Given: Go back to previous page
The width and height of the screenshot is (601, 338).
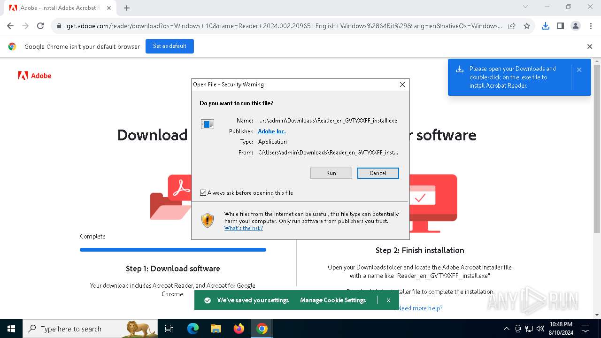Looking at the screenshot, I should click(x=10, y=26).
